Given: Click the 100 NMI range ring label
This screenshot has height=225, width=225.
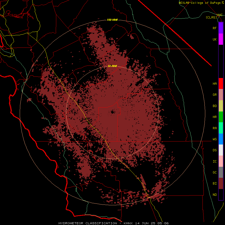Looking at the screenshot, I should 112,20.
